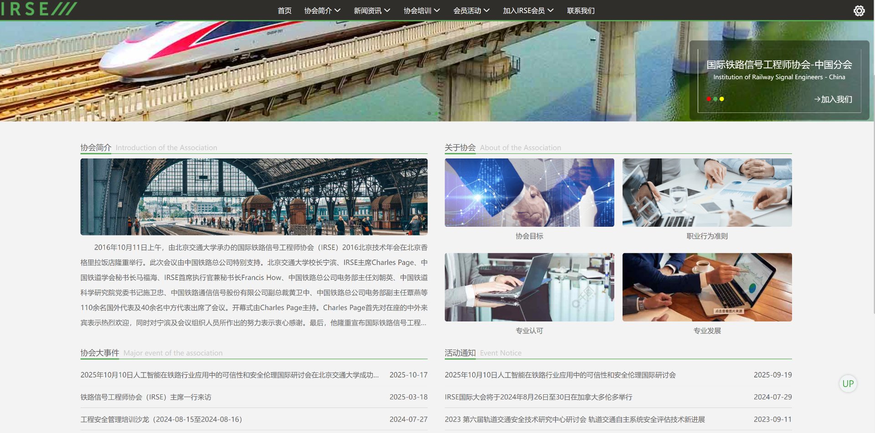875x433 pixels.
Task: Expand the 新闻资讯 dropdown menu
Action: 372,10
